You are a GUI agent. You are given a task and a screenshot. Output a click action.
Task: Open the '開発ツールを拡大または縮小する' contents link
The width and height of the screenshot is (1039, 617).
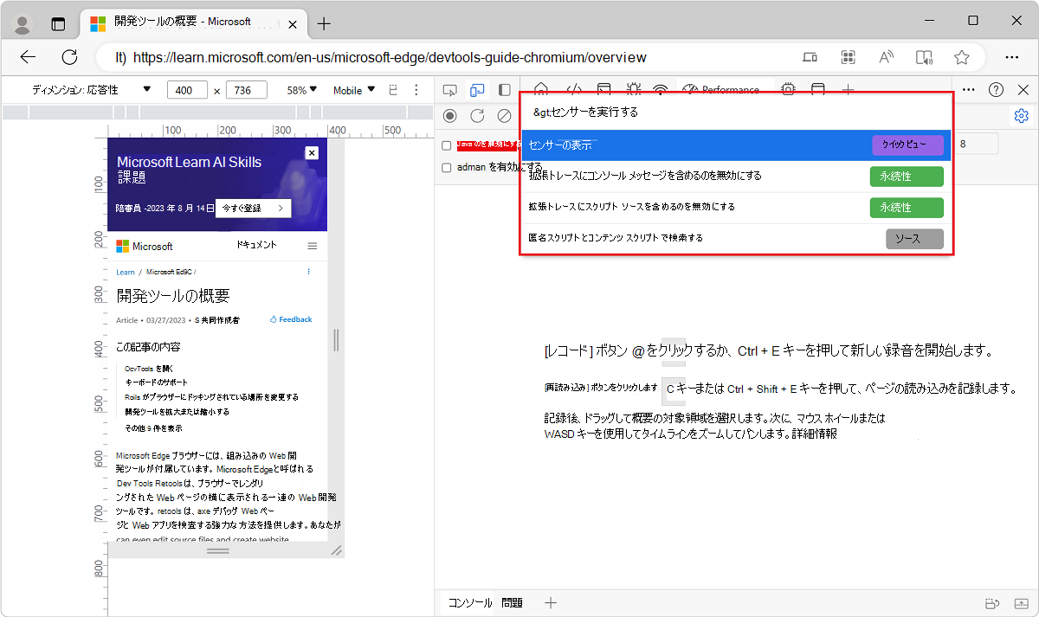[x=177, y=412]
